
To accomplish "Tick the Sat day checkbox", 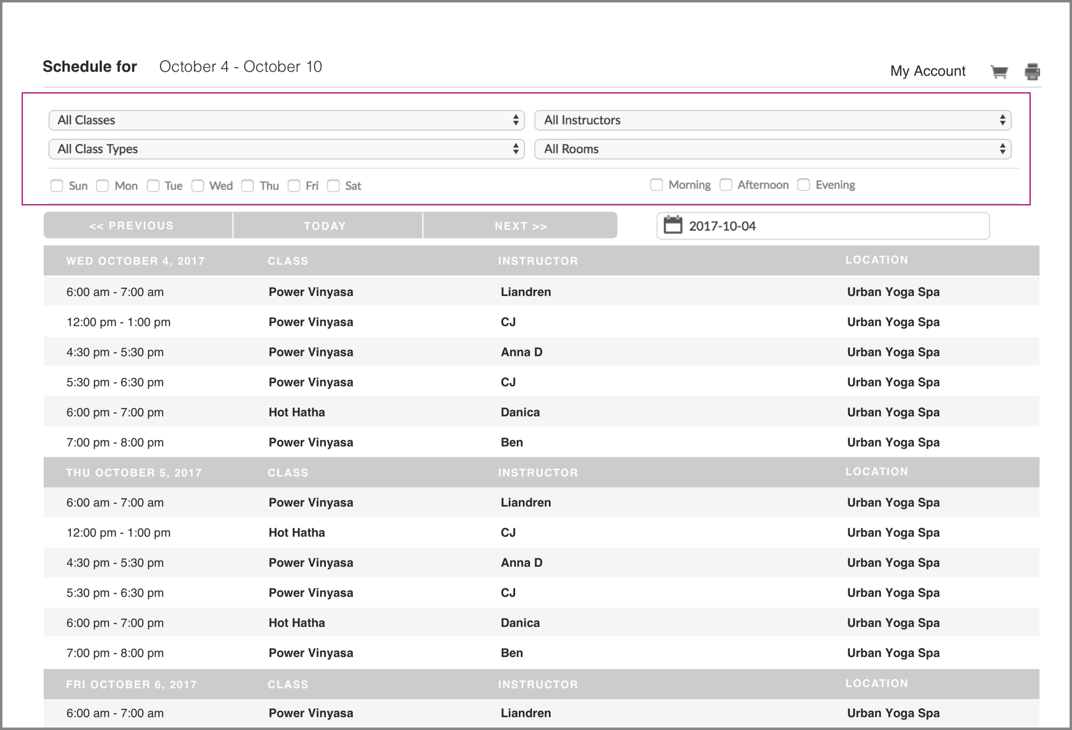I will [333, 185].
